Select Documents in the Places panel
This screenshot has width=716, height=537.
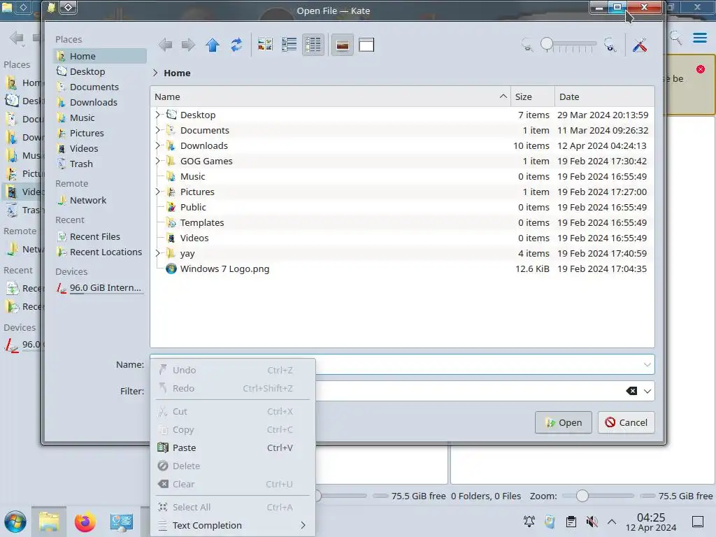click(100, 87)
